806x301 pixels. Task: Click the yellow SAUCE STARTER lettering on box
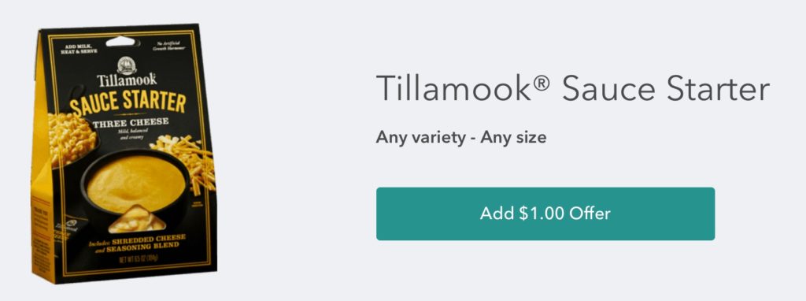[x=128, y=103]
